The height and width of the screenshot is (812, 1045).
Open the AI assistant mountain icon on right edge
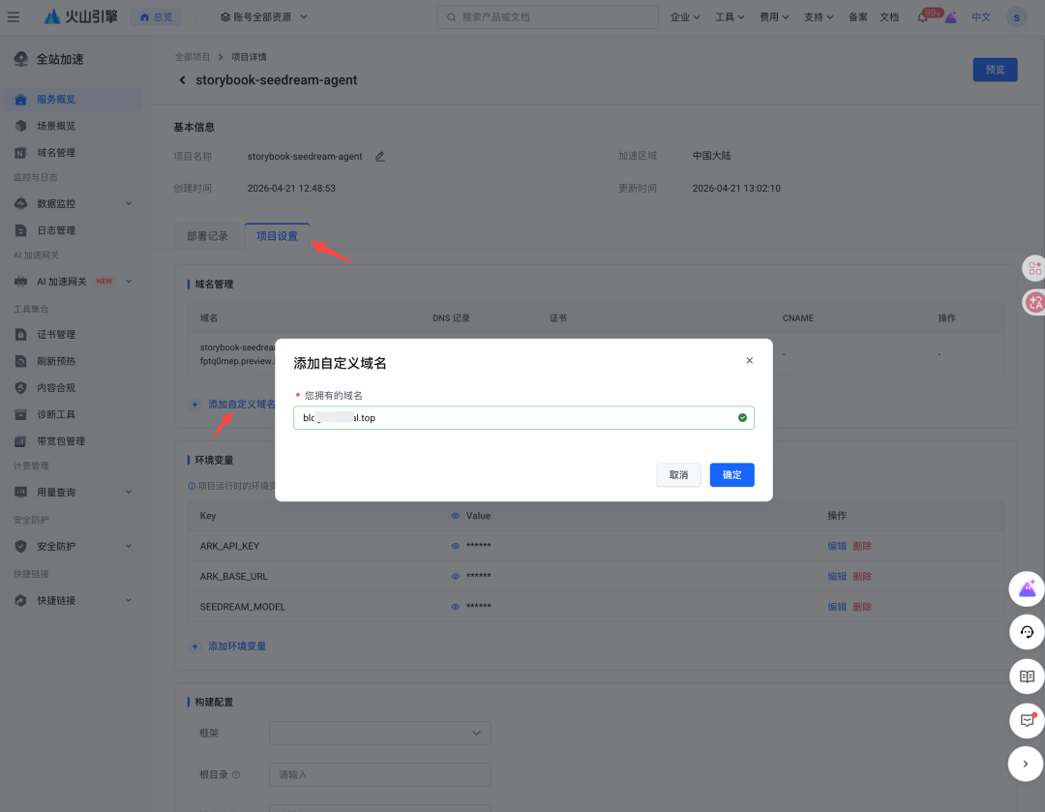point(1027,588)
